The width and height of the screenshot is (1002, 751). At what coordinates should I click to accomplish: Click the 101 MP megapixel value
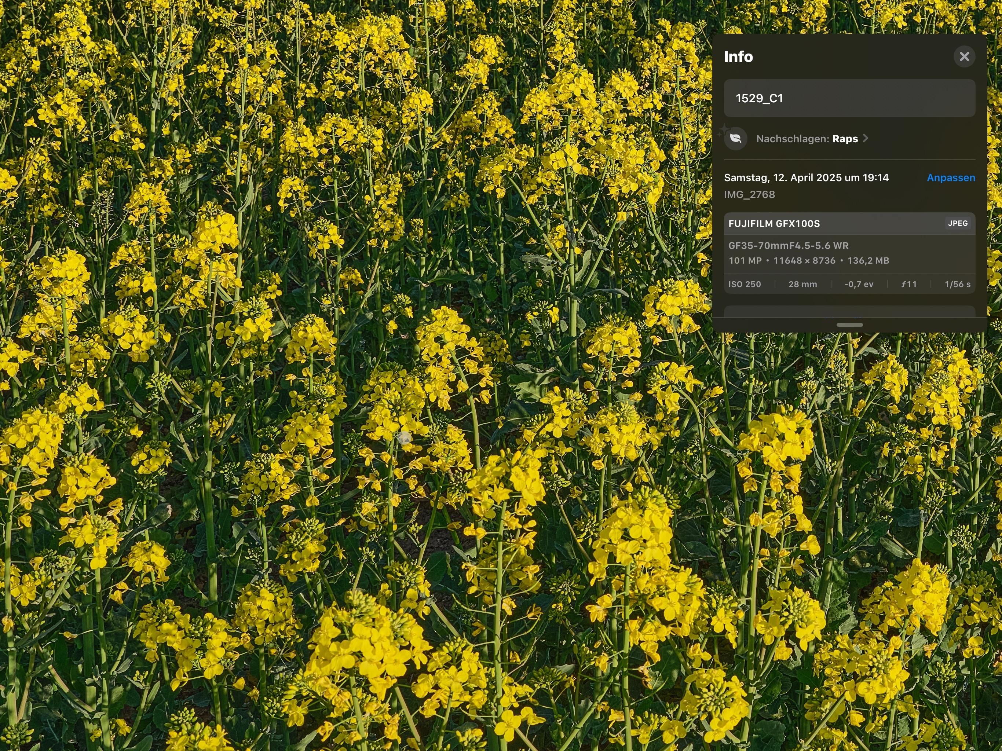[745, 260]
